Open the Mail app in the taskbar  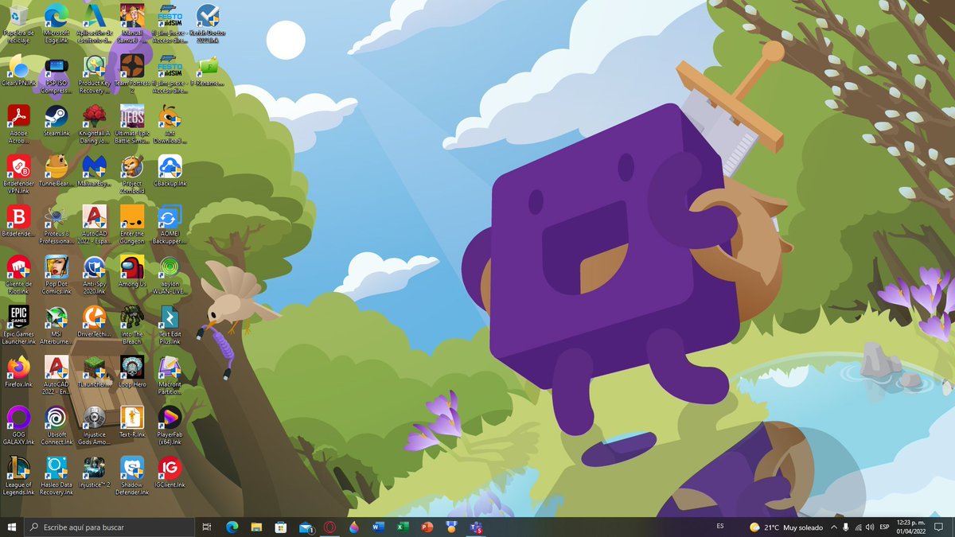pos(306,527)
